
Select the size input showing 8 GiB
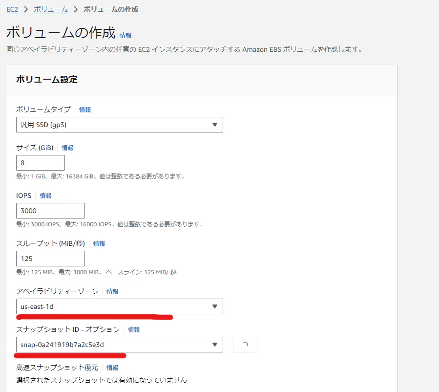click(x=41, y=162)
